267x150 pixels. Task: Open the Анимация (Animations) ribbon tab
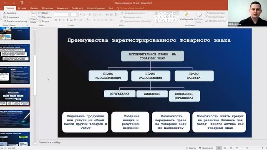pos(62,8)
